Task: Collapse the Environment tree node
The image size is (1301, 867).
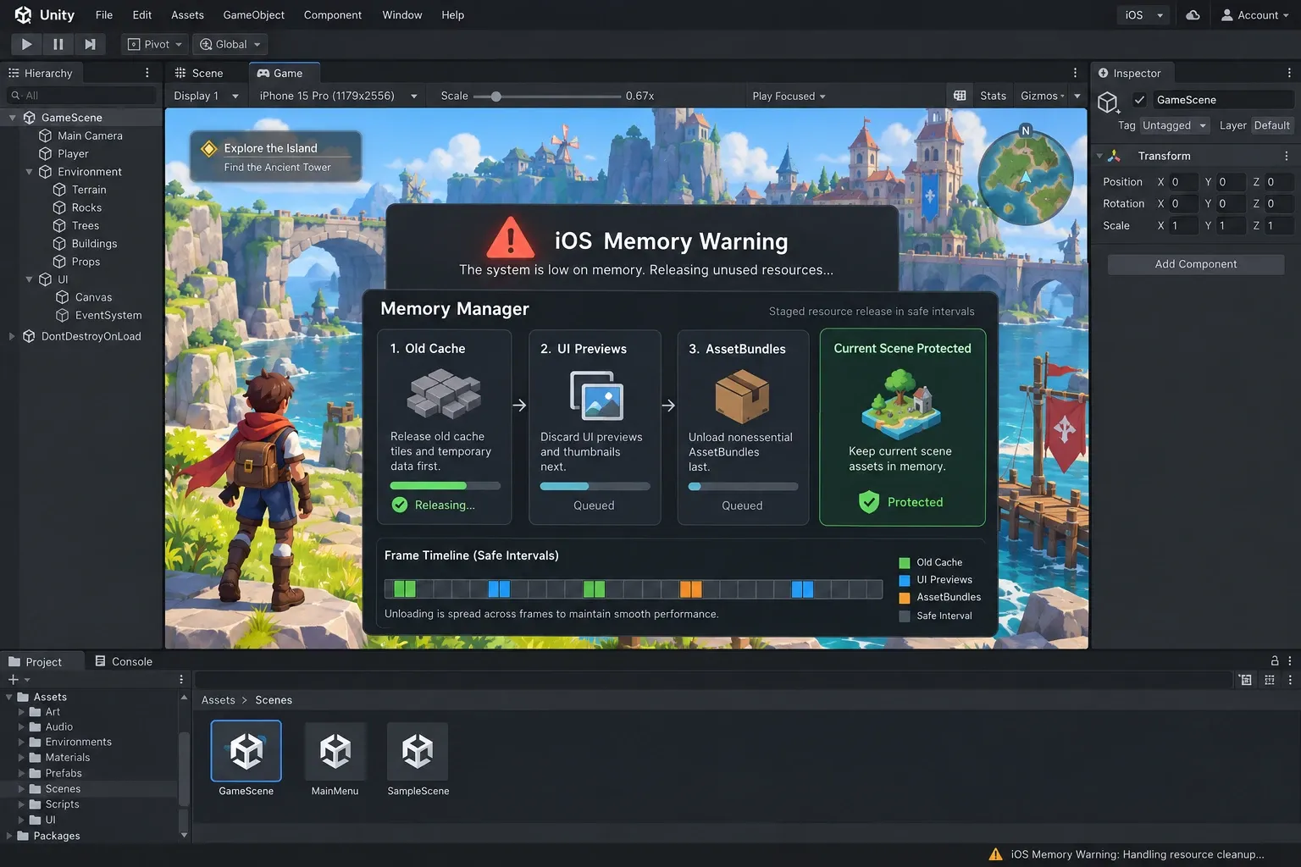Action: coord(29,172)
